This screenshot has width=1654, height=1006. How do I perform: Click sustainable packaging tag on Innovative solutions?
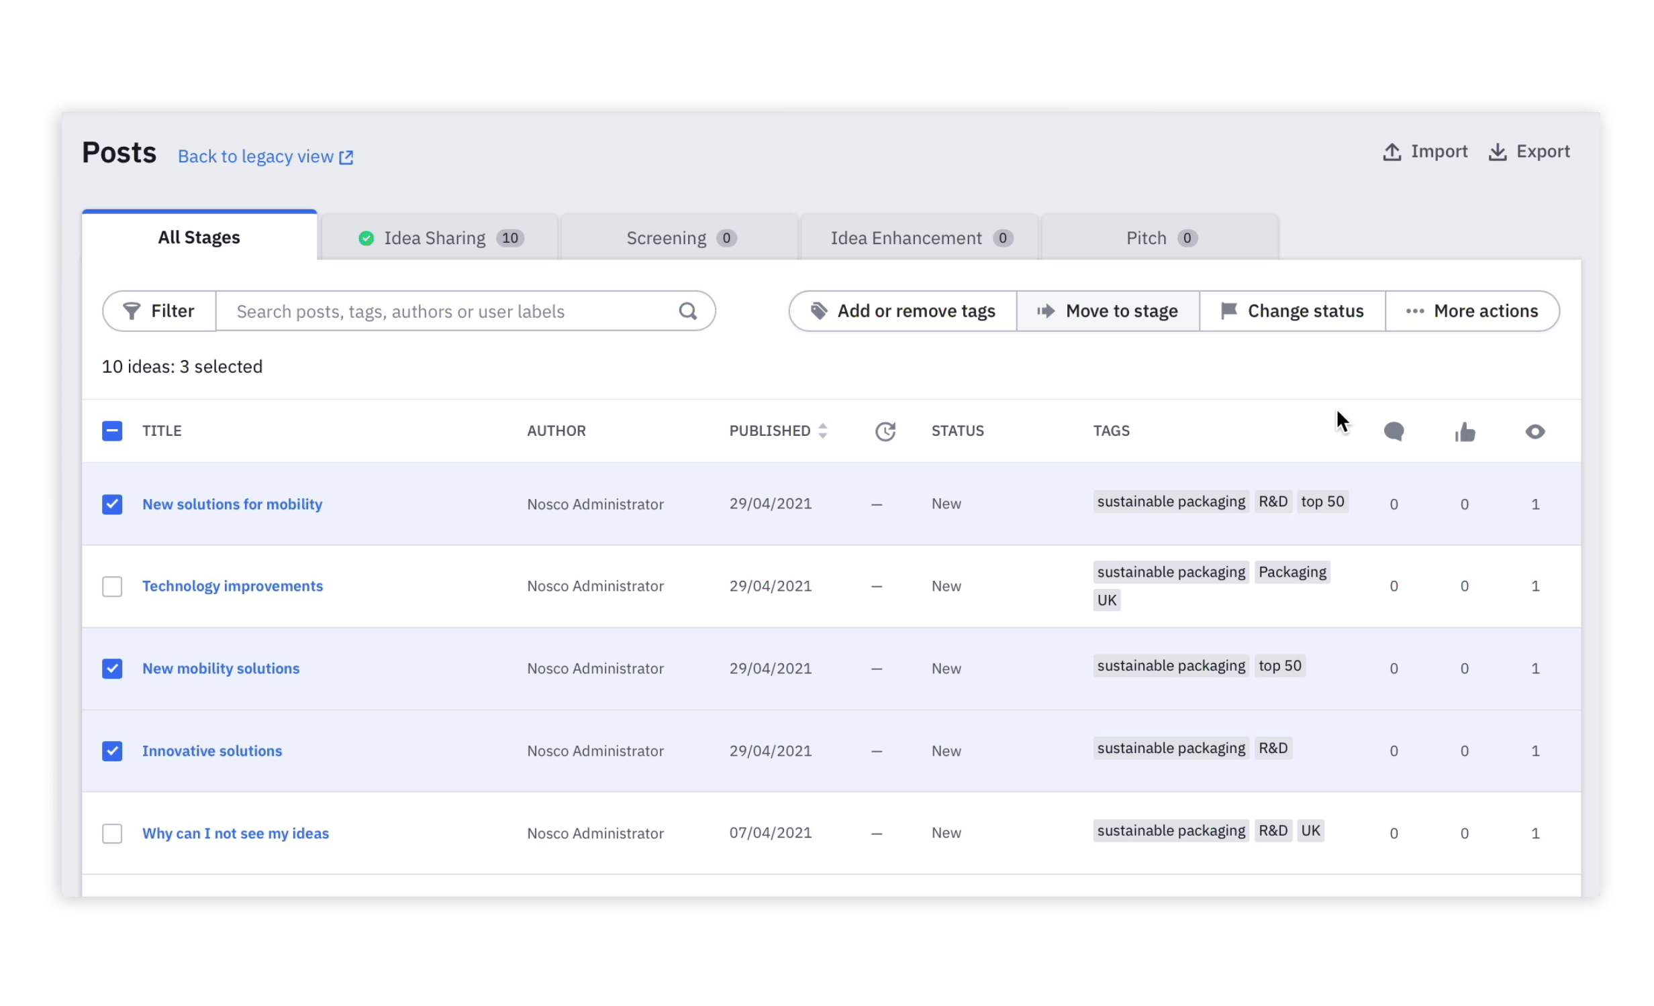[1171, 748]
